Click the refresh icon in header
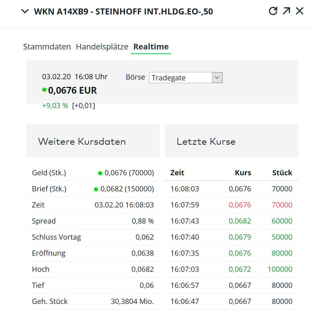The image size is (314, 316). pos(273,11)
